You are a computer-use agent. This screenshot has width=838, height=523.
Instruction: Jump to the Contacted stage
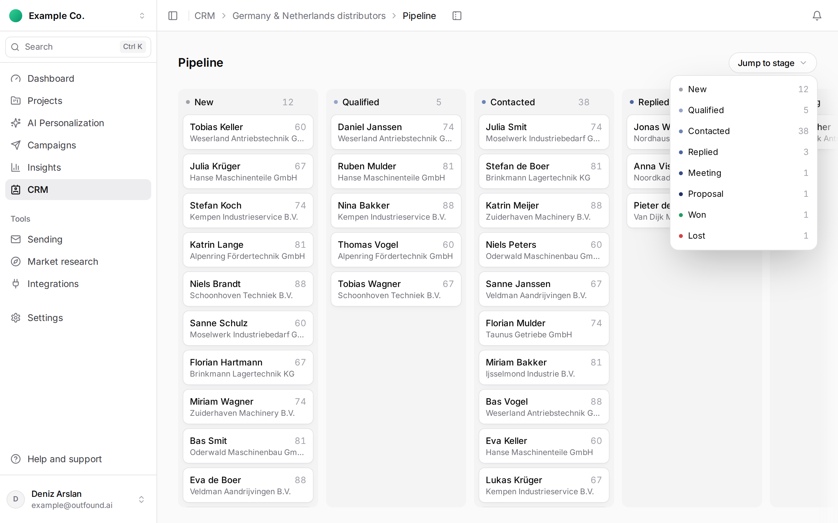point(743,131)
